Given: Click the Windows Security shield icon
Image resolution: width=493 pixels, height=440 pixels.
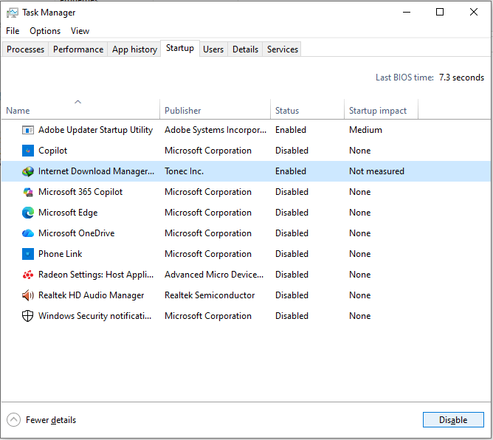Looking at the screenshot, I should [27, 316].
